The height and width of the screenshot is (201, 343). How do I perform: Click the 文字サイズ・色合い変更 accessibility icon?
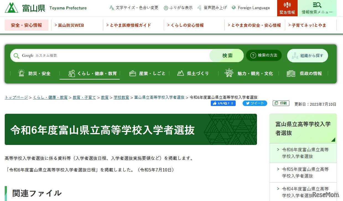point(112,8)
